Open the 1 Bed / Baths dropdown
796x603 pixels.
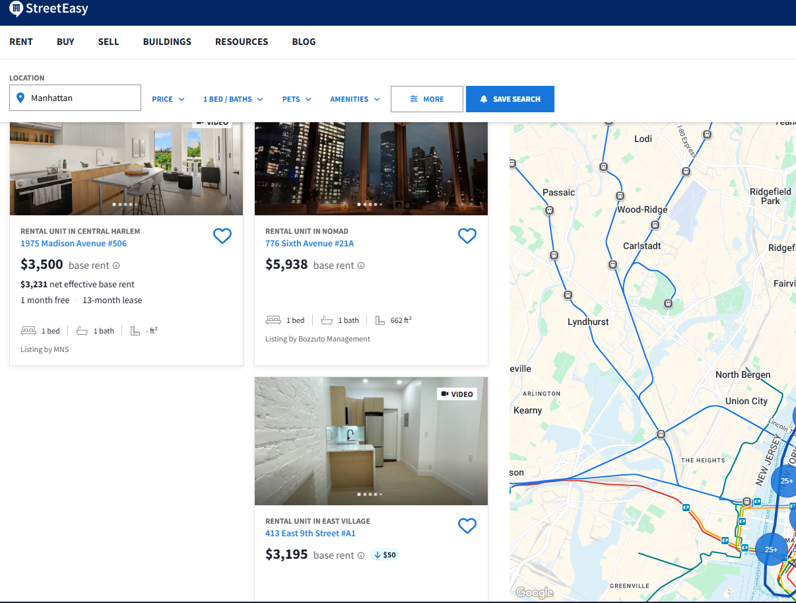click(233, 99)
